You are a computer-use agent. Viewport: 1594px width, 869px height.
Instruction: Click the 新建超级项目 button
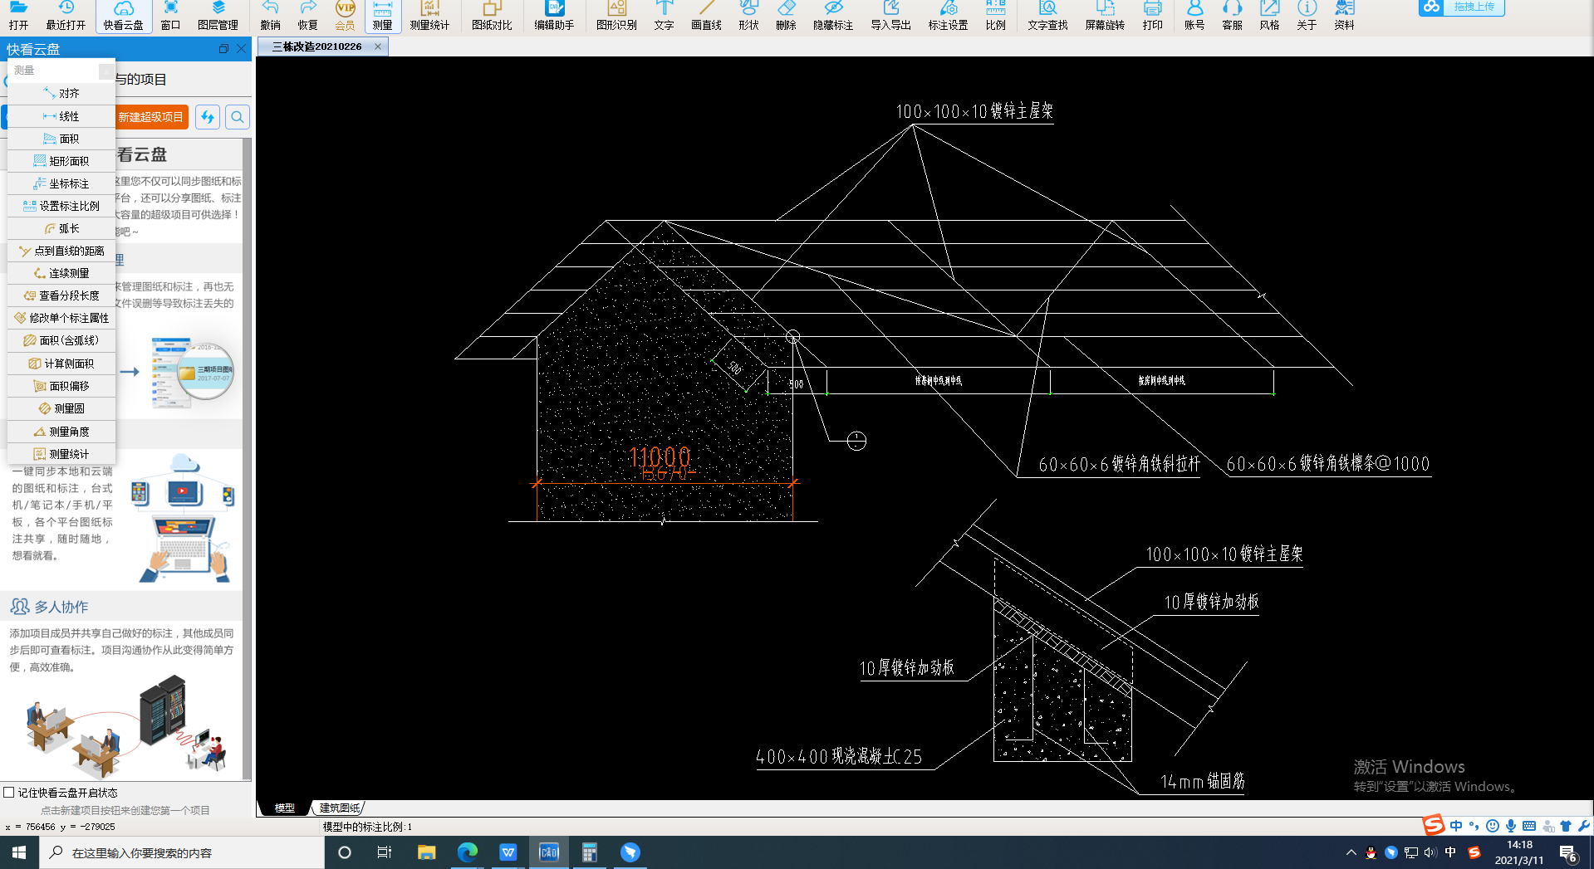(x=151, y=117)
